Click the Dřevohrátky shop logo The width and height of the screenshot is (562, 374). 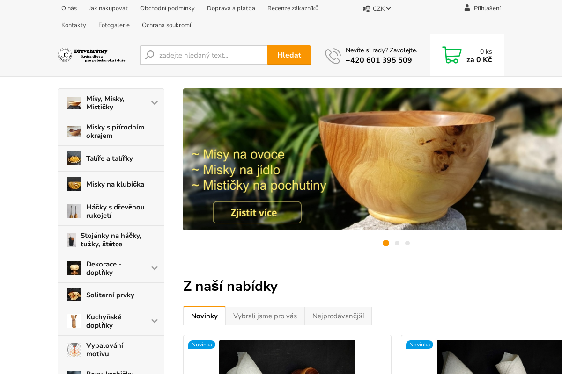click(92, 55)
